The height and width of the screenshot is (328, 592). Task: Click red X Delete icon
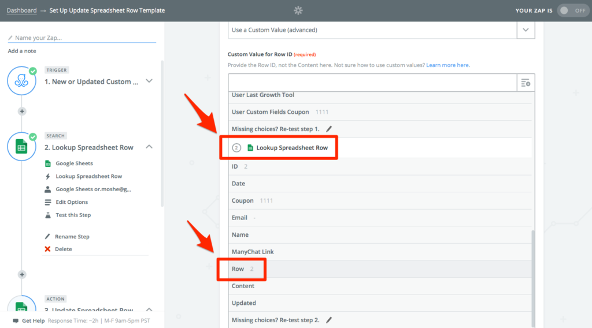[47, 249]
